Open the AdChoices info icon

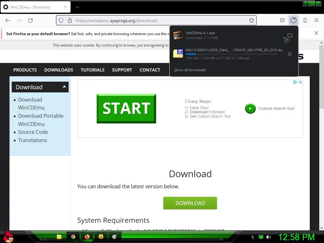tap(295, 82)
